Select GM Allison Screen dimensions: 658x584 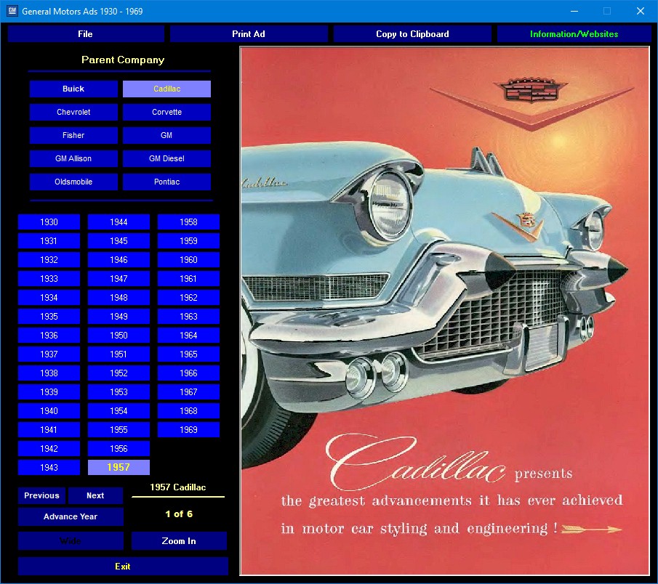point(73,158)
